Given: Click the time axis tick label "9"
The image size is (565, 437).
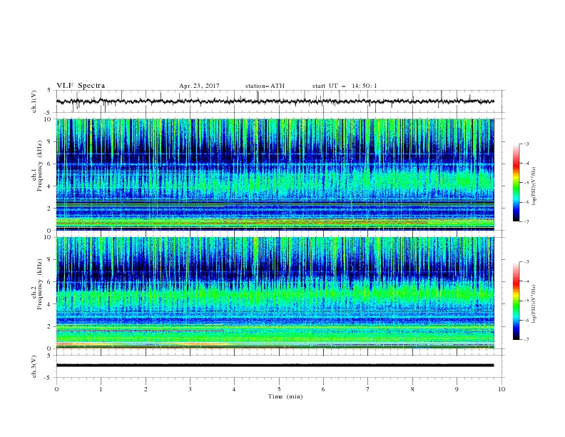Looking at the screenshot, I should click(457, 389).
